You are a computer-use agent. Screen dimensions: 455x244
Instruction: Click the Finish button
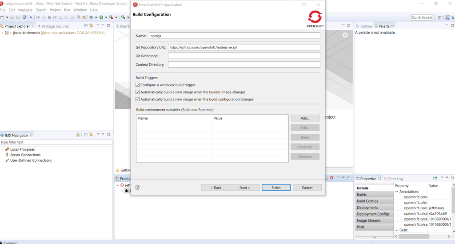pyautogui.click(x=276, y=188)
